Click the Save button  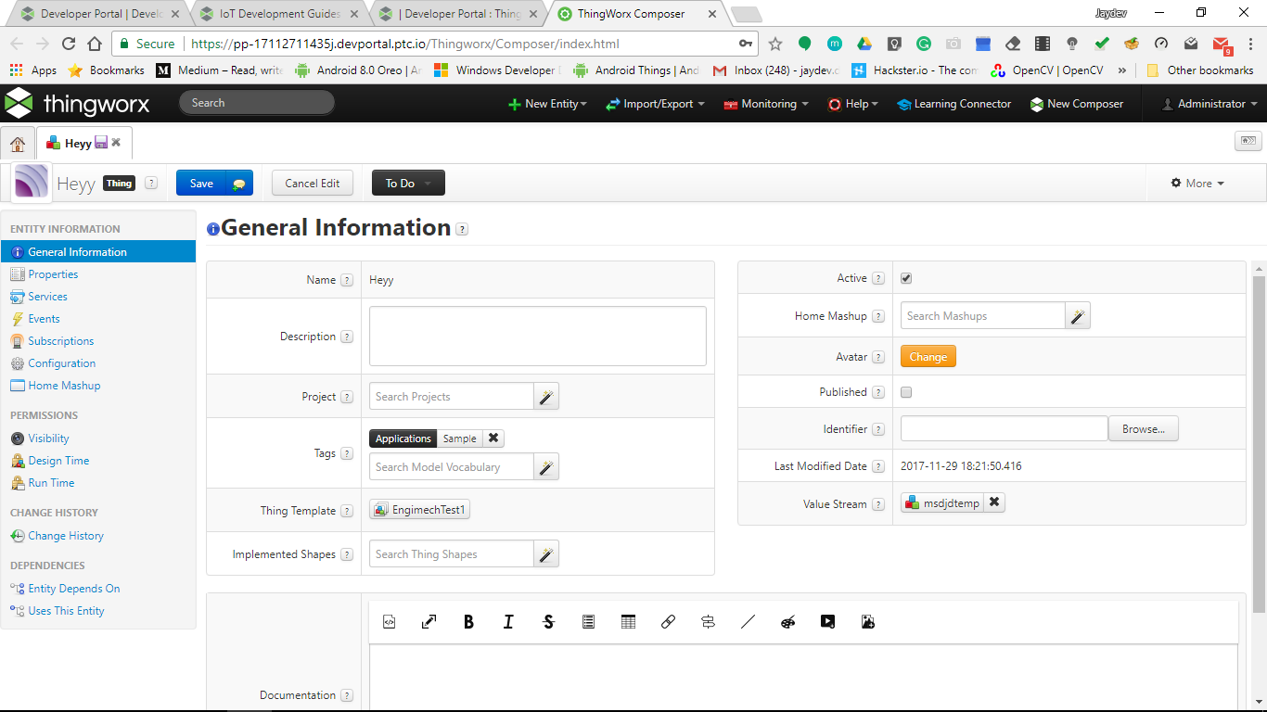coord(200,183)
